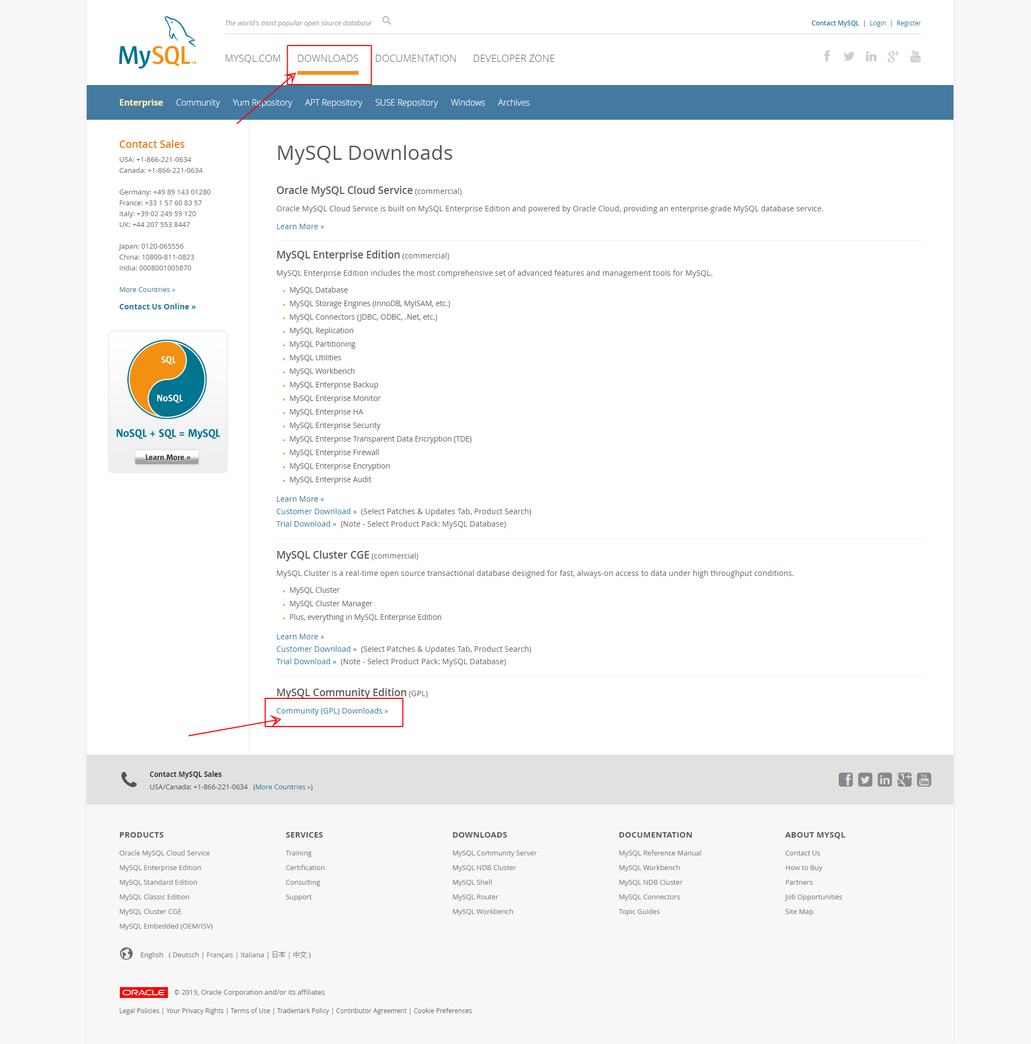Open Legal Policies link
The height and width of the screenshot is (1044, 1031).
[x=139, y=1010]
